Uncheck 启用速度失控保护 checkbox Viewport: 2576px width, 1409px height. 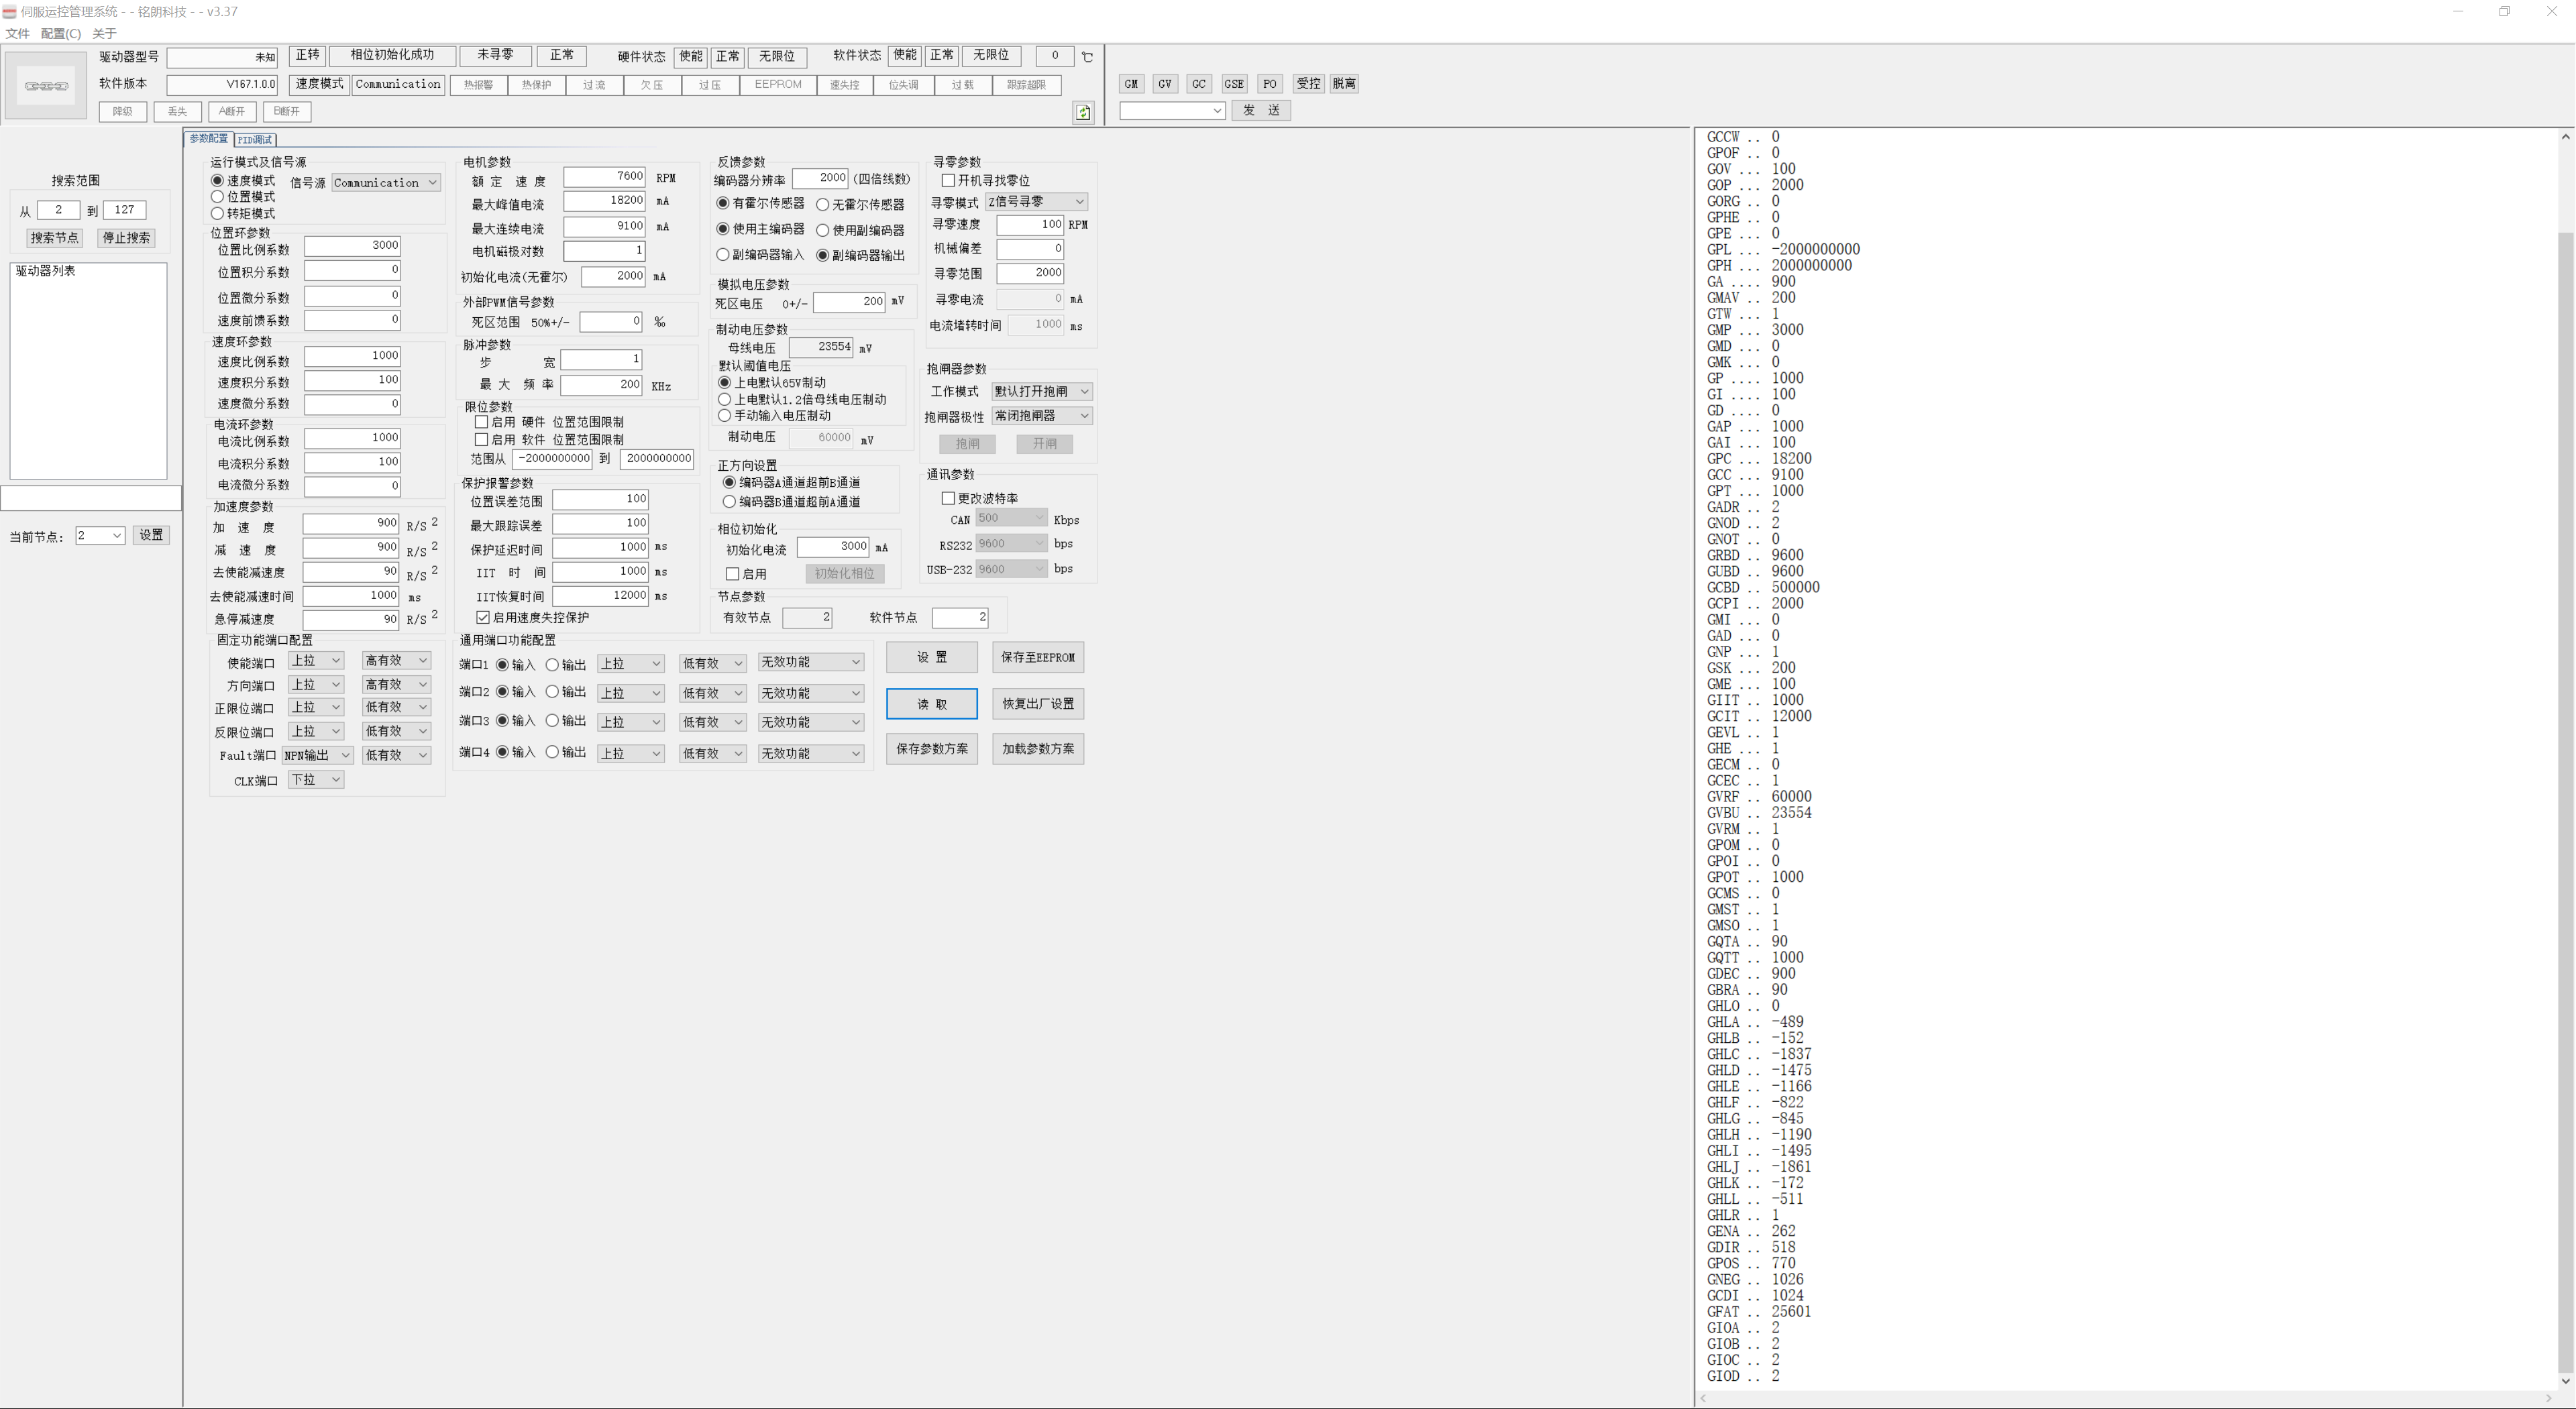483,618
